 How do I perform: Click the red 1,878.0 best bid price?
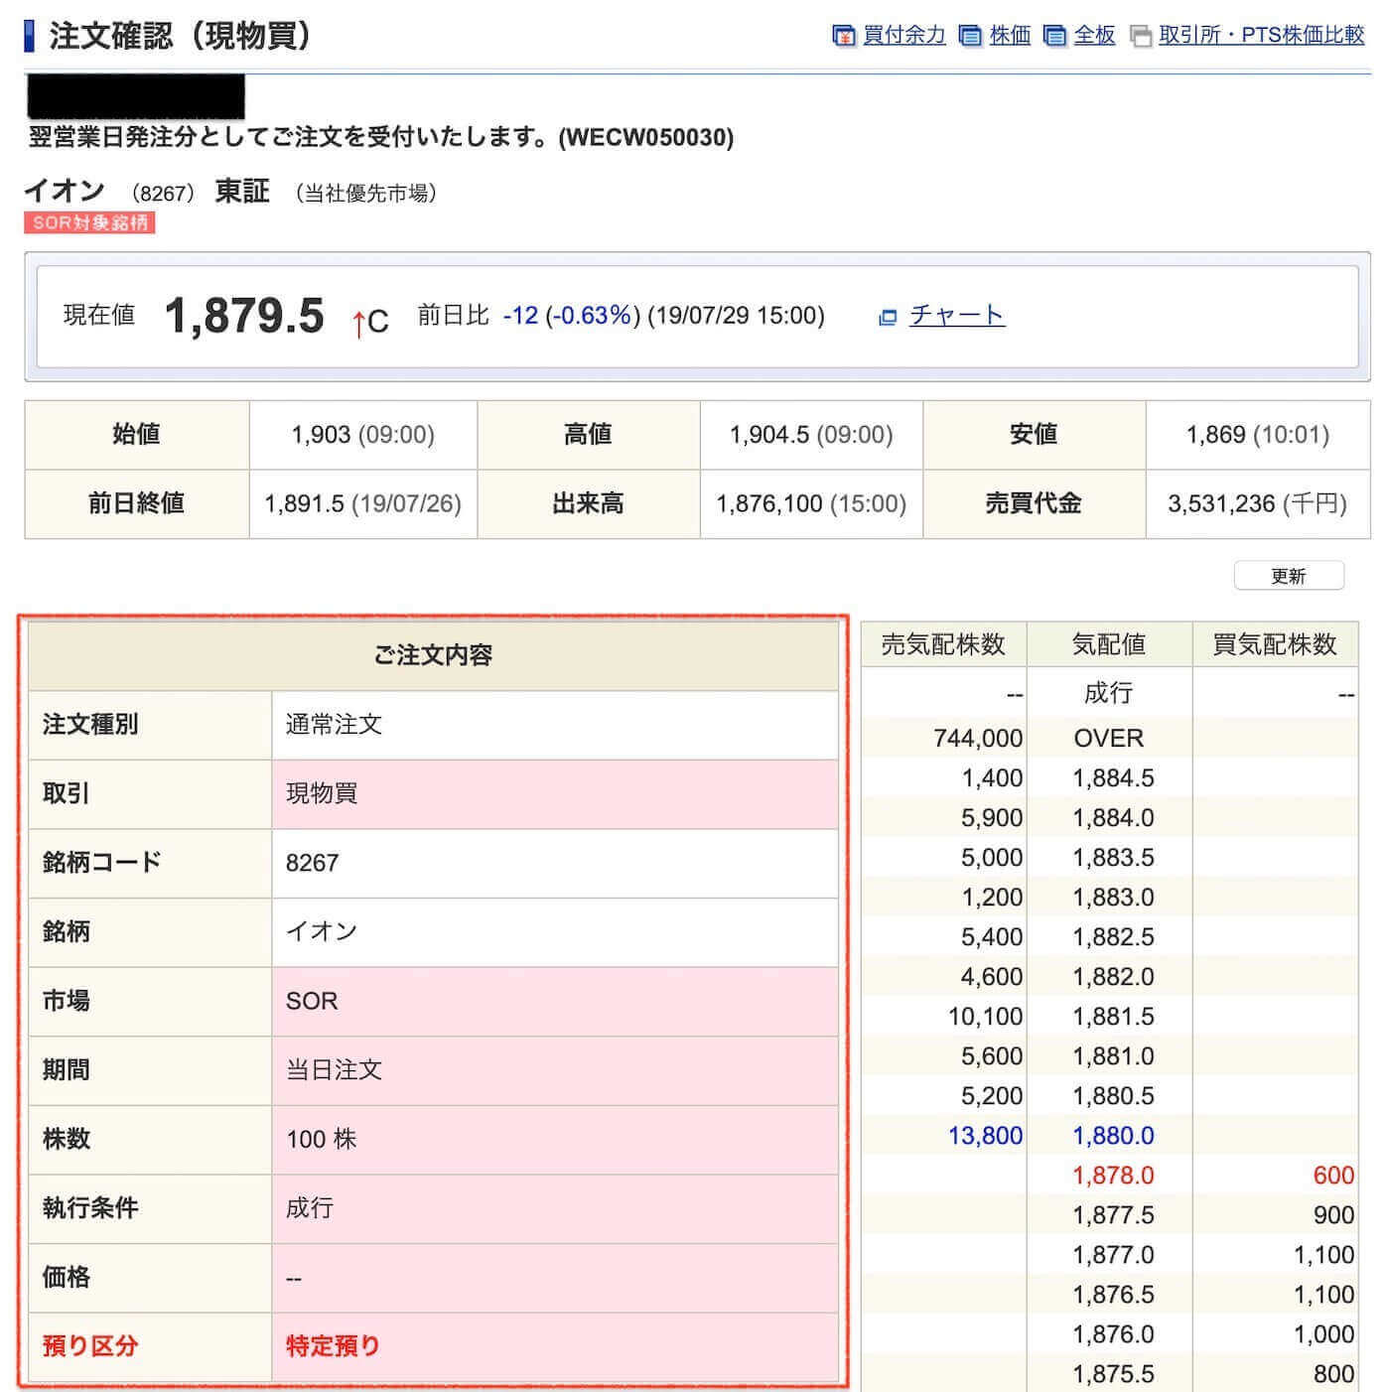click(x=1113, y=1176)
